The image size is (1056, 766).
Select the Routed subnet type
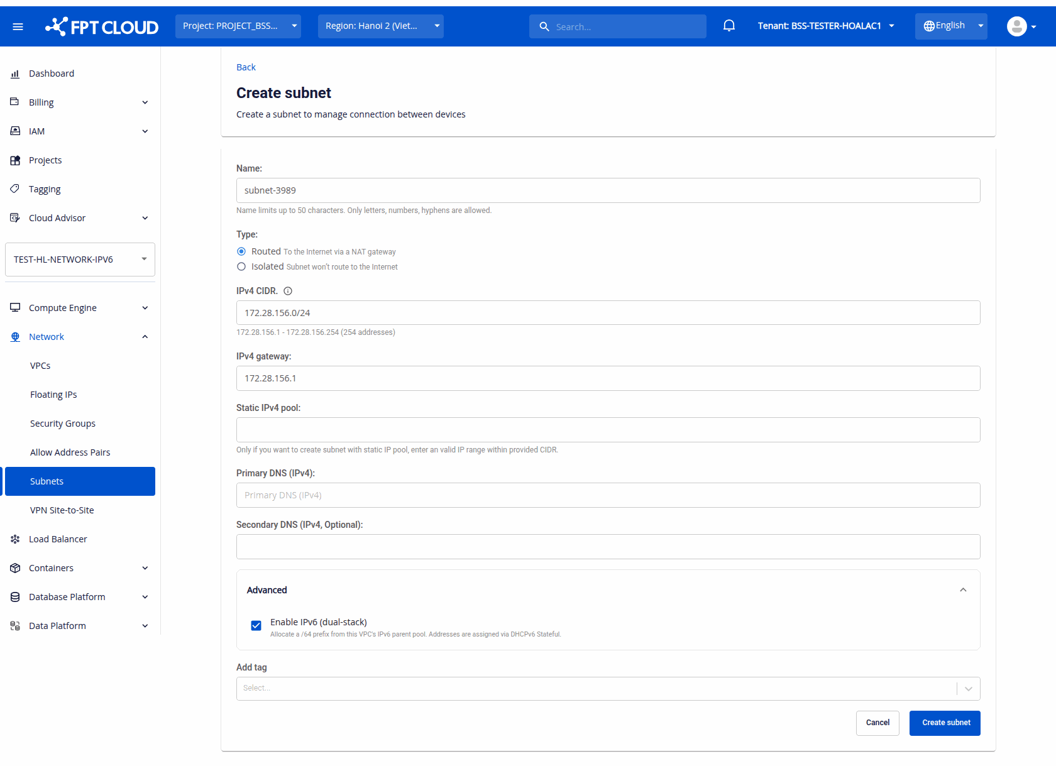click(241, 251)
